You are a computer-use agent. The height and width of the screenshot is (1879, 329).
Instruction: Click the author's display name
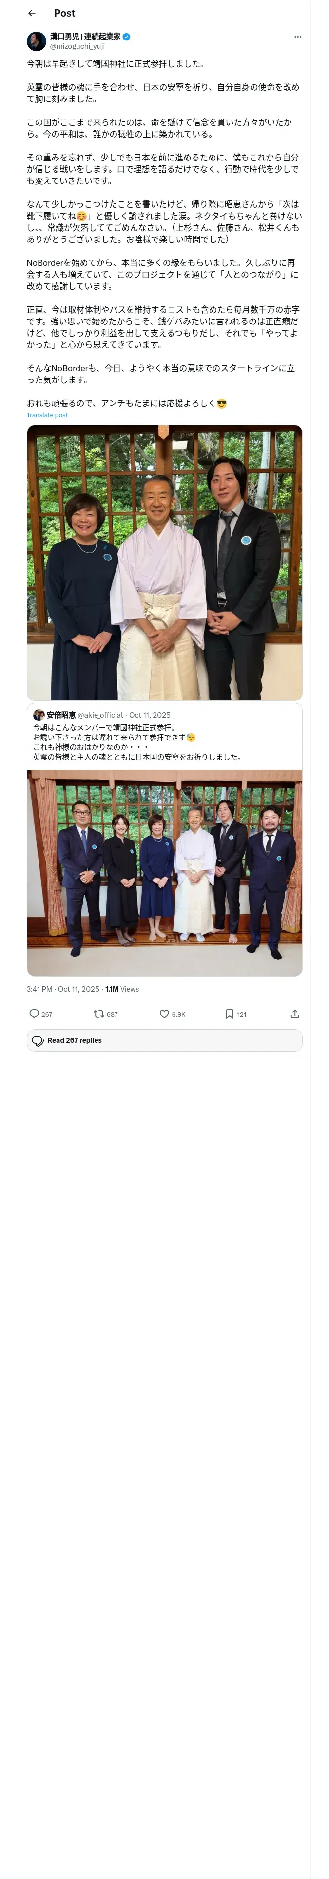tap(85, 37)
